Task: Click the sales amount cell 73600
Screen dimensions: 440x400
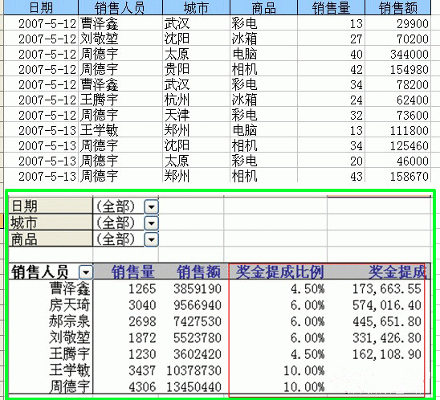Action: (x=413, y=116)
